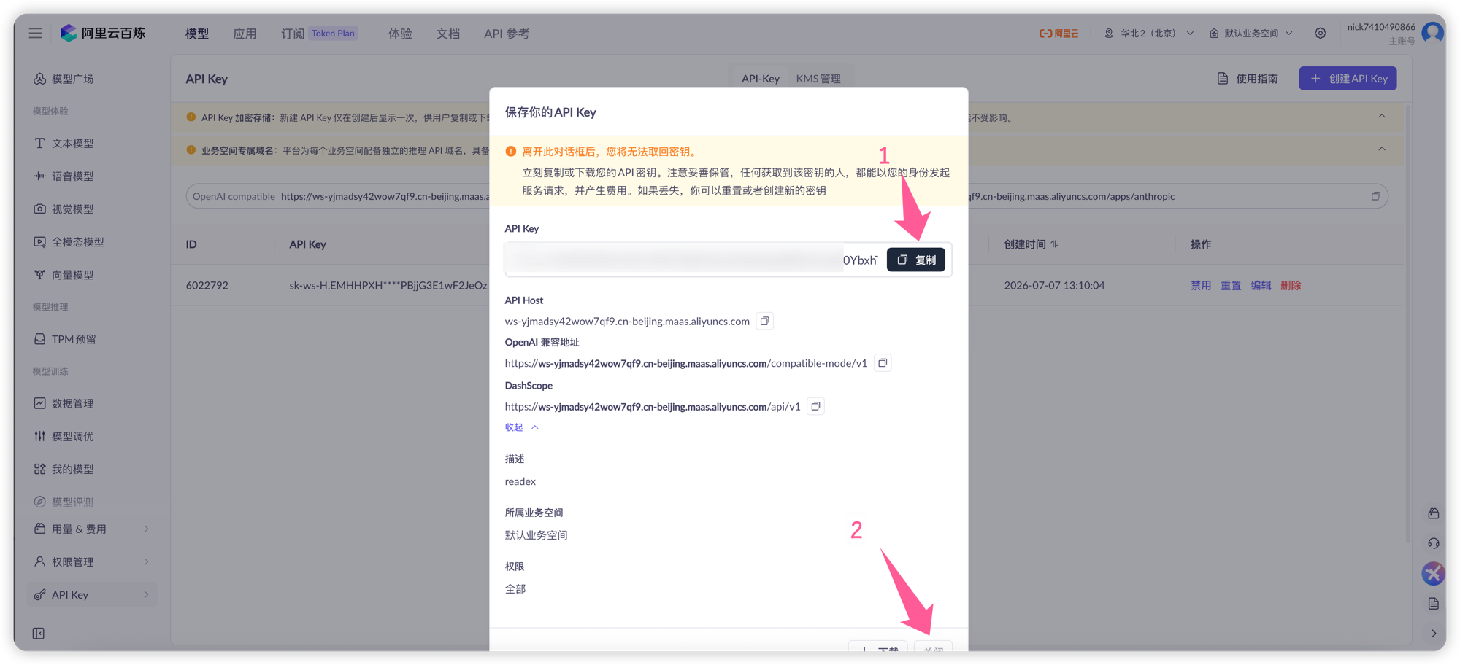This screenshot has height=665, width=1460.
Task: Click ID 6022792 cell
Action: 207,286
